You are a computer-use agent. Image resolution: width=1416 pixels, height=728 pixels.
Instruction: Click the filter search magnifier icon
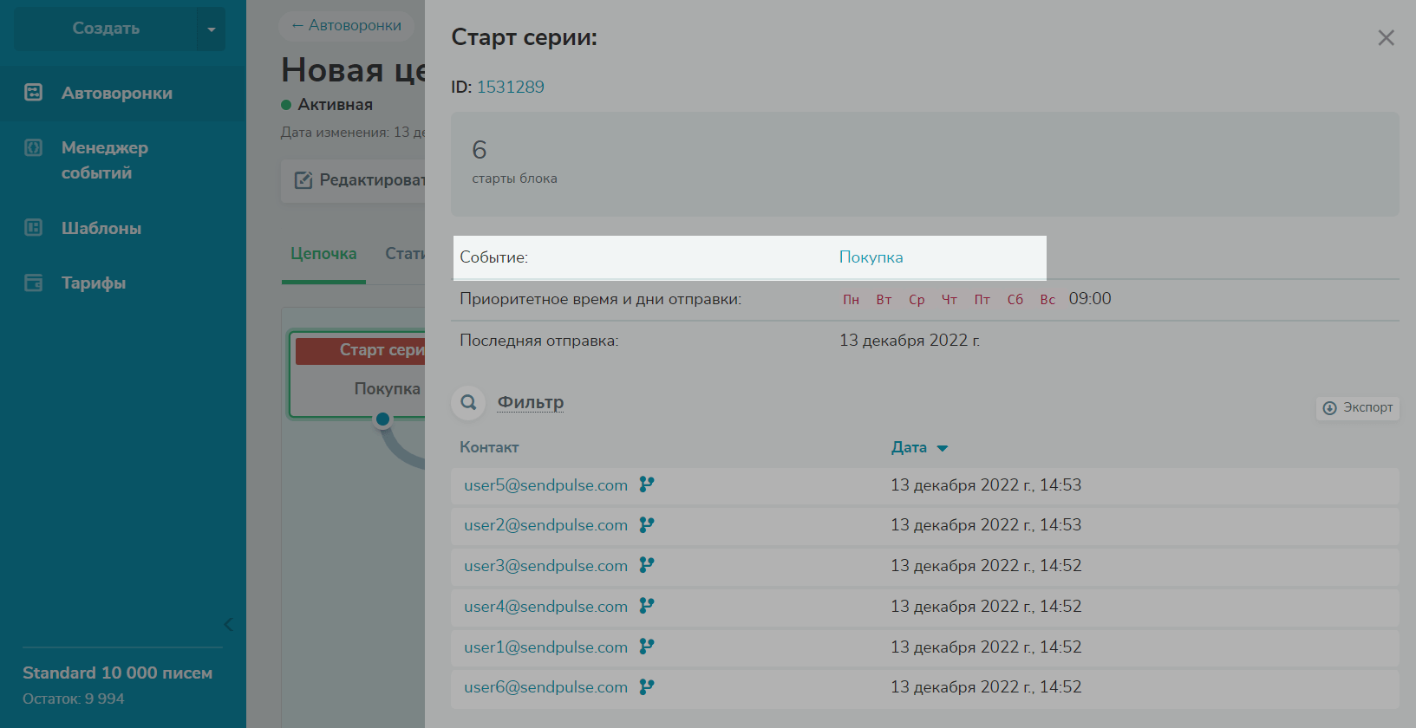click(x=468, y=402)
